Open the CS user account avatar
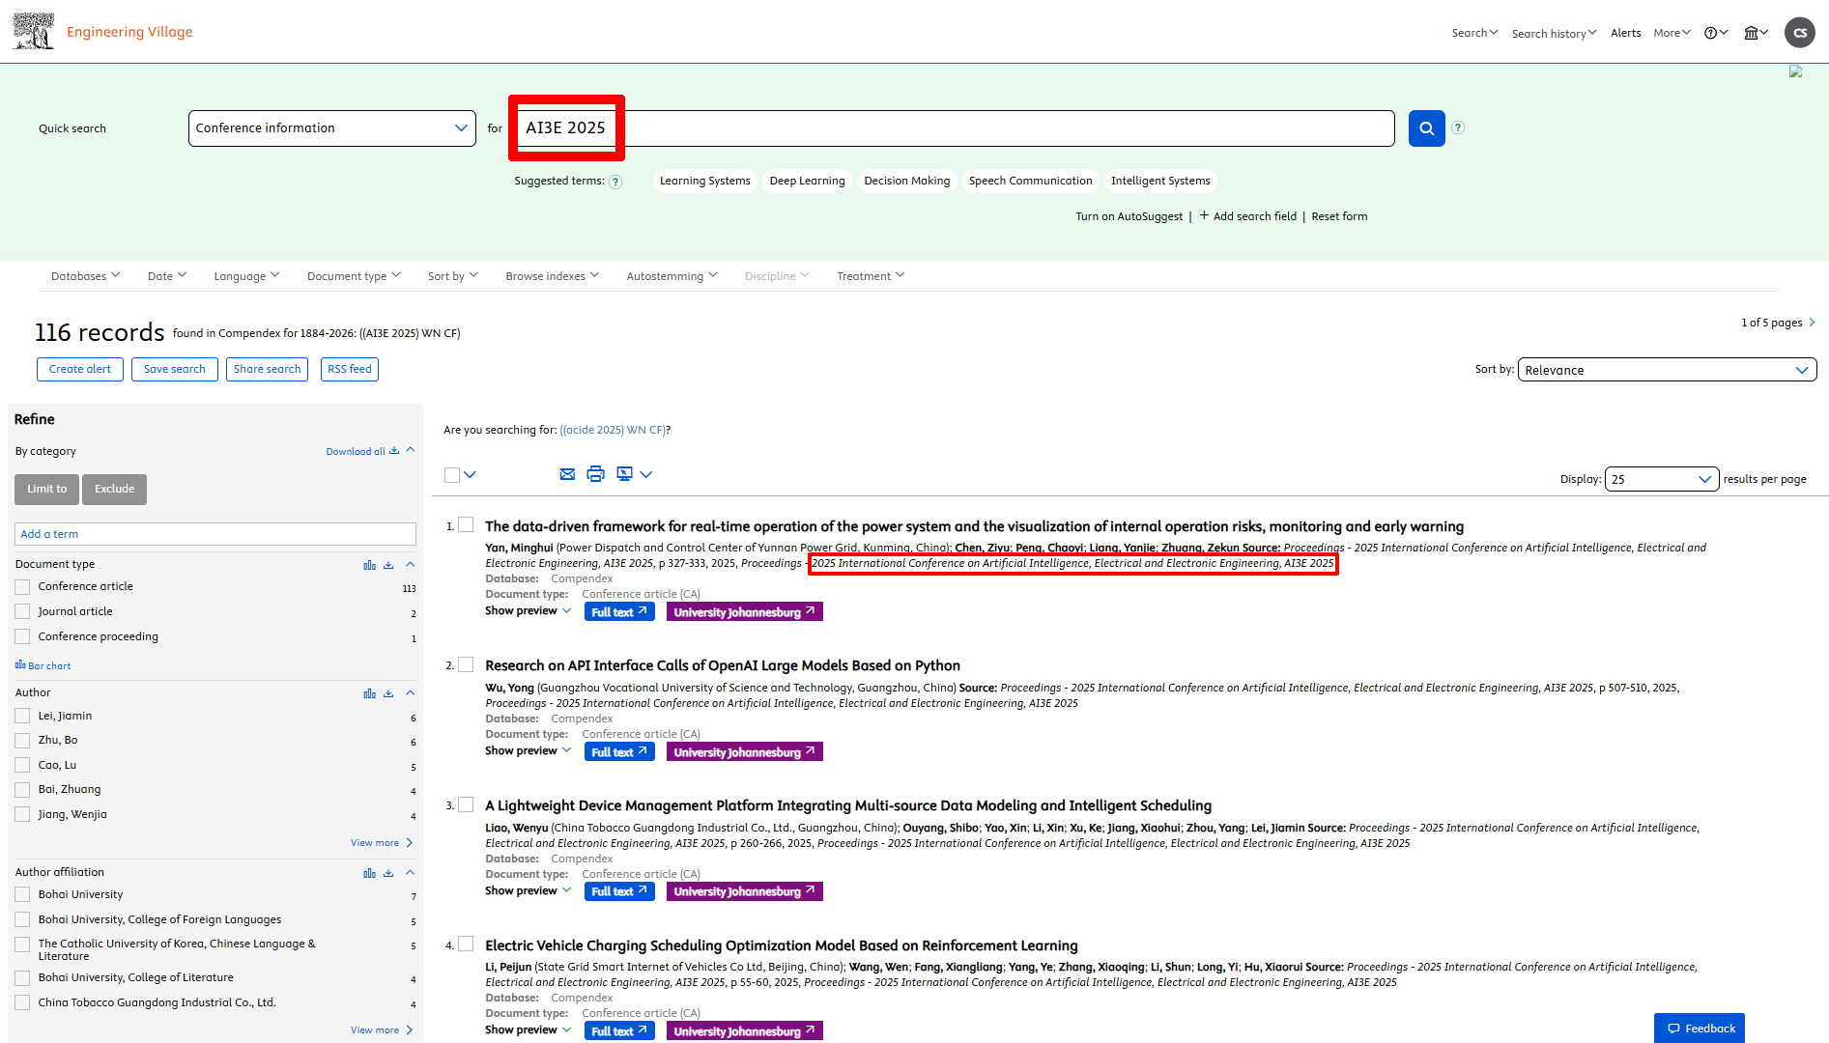Image resolution: width=1829 pixels, height=1043 pixels. pos(1800,32)
